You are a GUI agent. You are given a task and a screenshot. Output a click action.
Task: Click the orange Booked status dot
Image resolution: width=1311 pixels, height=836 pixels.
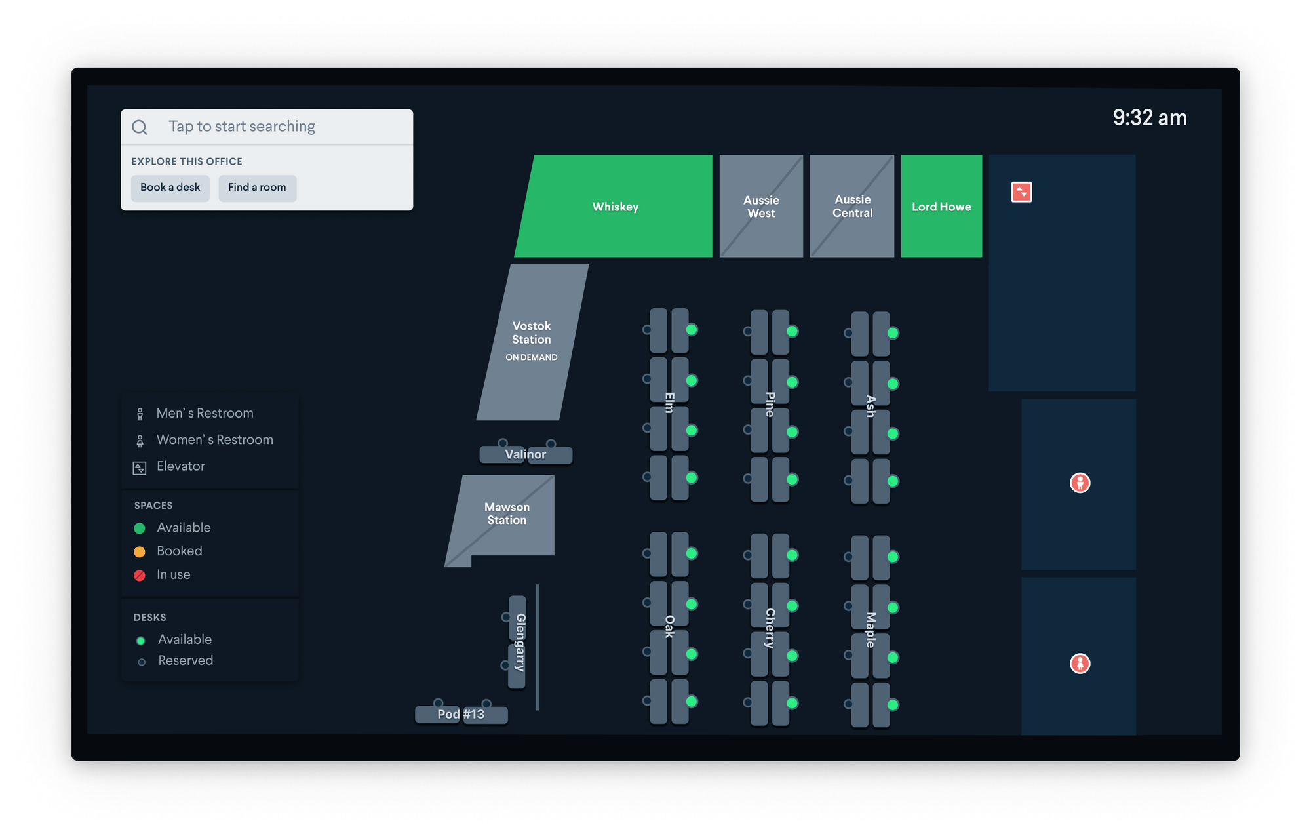pyautogui.click(x=140, y=551)
